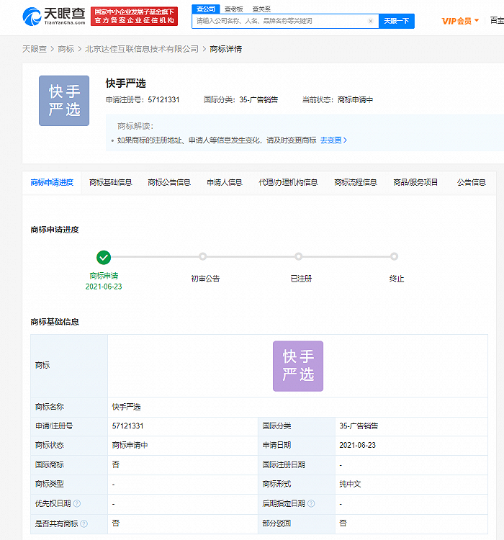Click the 去变更 link
The height and width of the screenshot is (540, 504).
point(333,140)
